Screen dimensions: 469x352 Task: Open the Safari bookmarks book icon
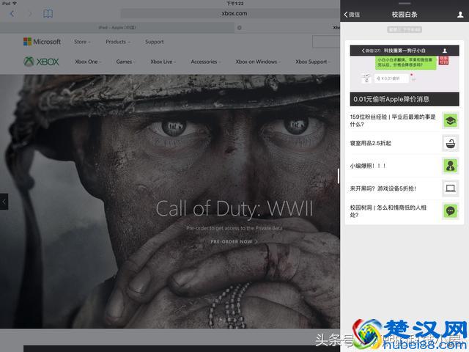coord(48,14)
